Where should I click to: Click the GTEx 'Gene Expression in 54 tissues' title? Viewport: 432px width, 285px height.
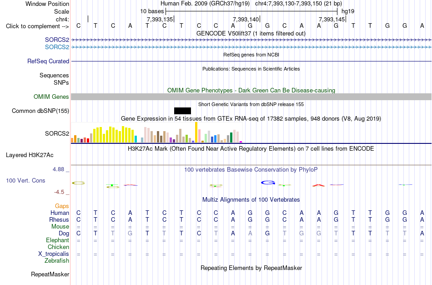tap(251, 119)
